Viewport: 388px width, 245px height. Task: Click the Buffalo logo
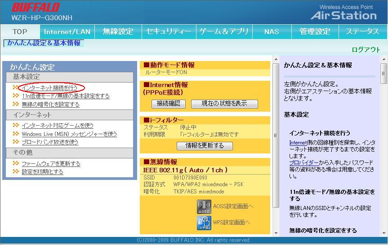[36, 8]
